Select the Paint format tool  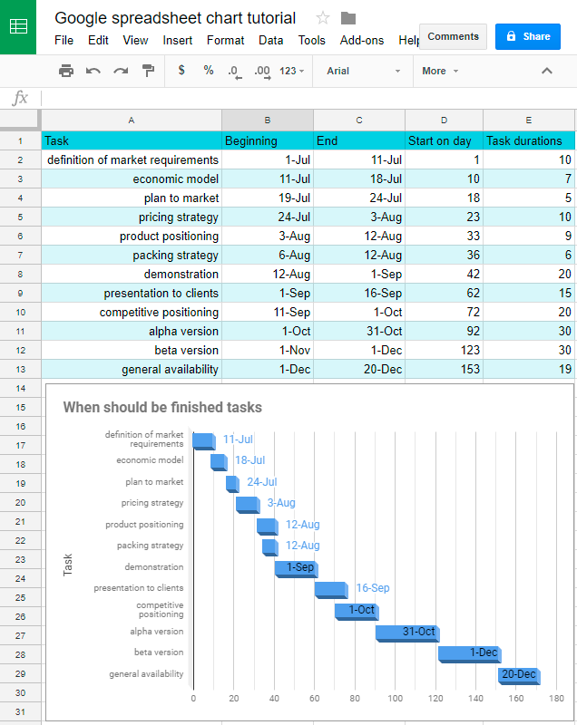pyautogui.click(x=148, y=71)
